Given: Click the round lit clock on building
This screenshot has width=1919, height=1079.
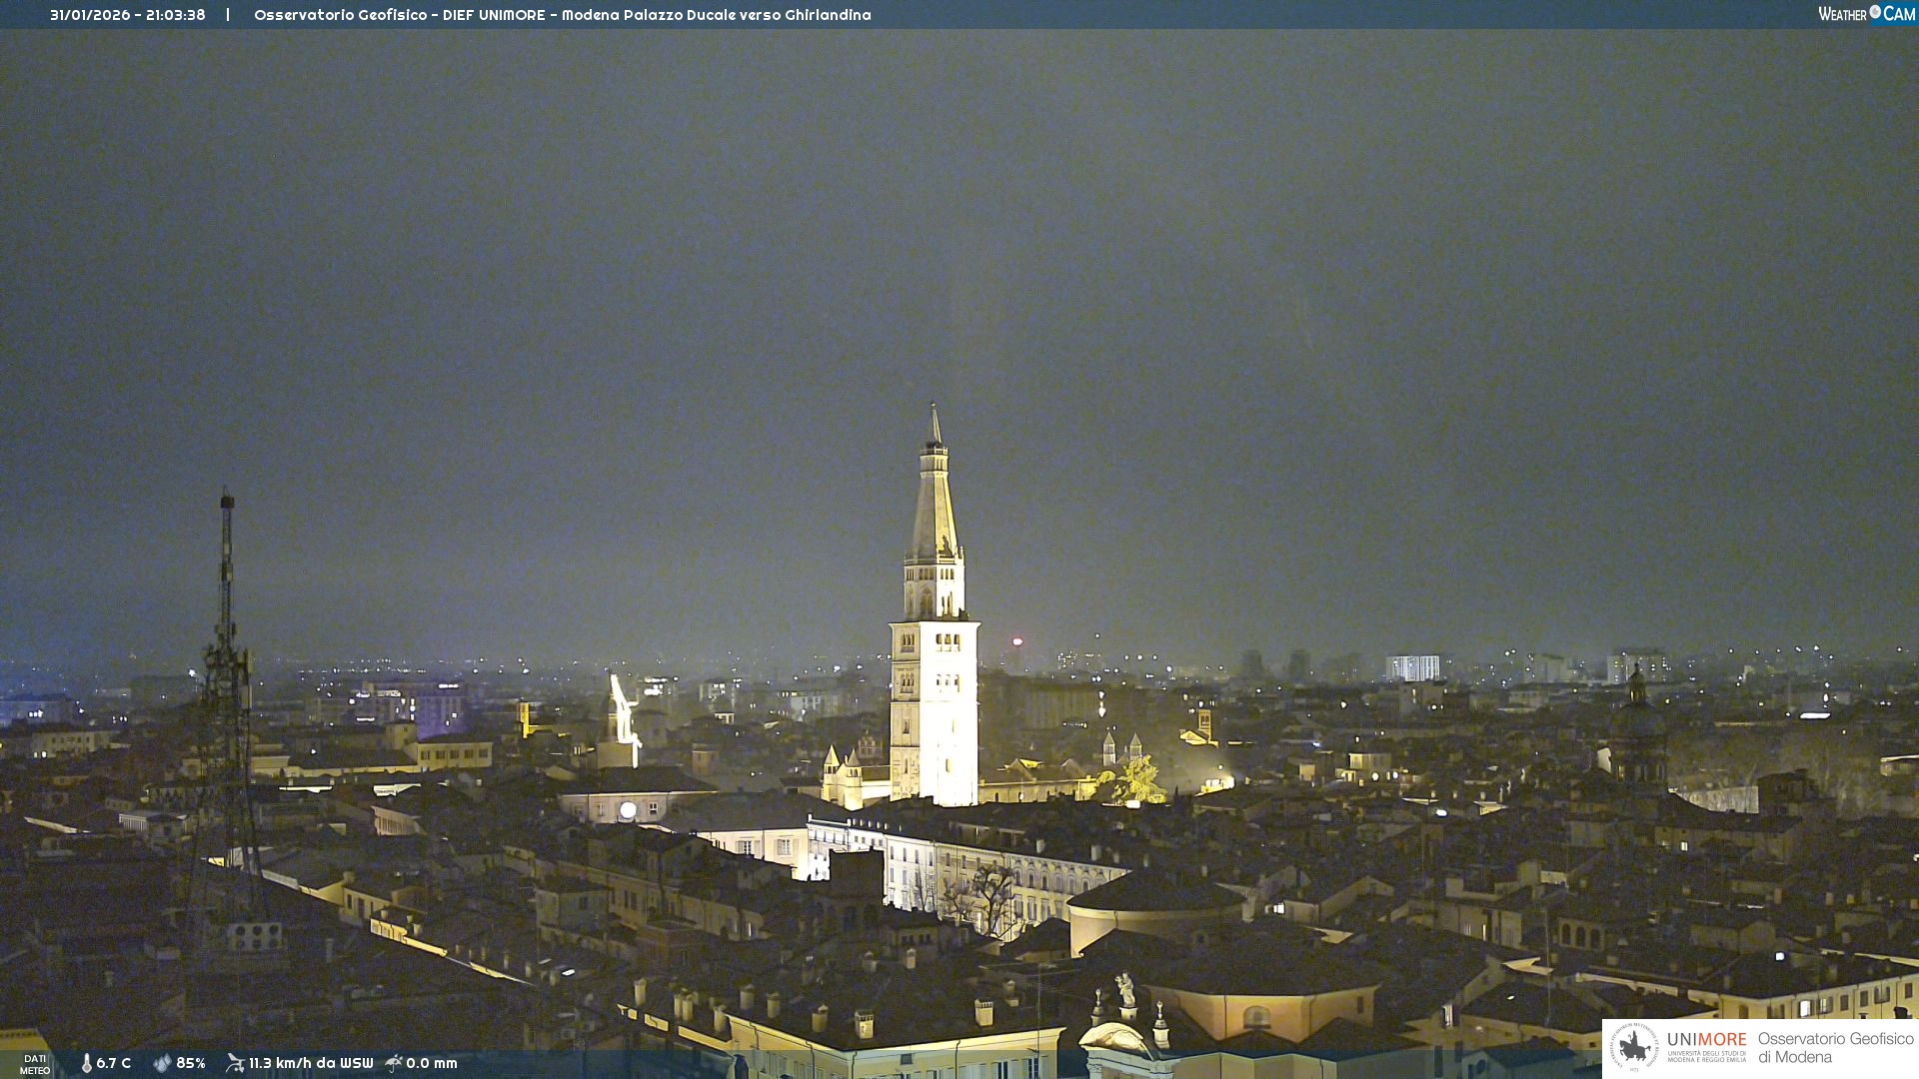Looking at the screenshot, I should (x=628, y=810).
